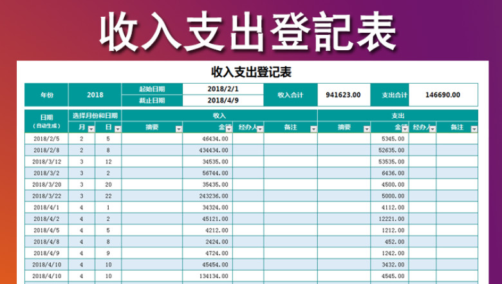Image resolution: width=502 pixels, height=284 pixels.
Task: Open the income 摘要 filter dropdown
Action: tap(179, 129)
